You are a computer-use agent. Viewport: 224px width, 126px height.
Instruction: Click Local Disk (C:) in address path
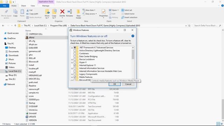coord(41,26)
